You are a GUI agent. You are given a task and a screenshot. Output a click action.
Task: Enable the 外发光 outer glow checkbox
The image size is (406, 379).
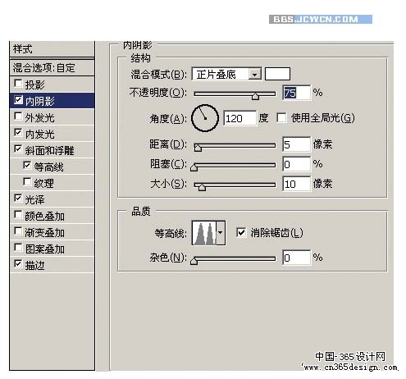pos(18,116)
